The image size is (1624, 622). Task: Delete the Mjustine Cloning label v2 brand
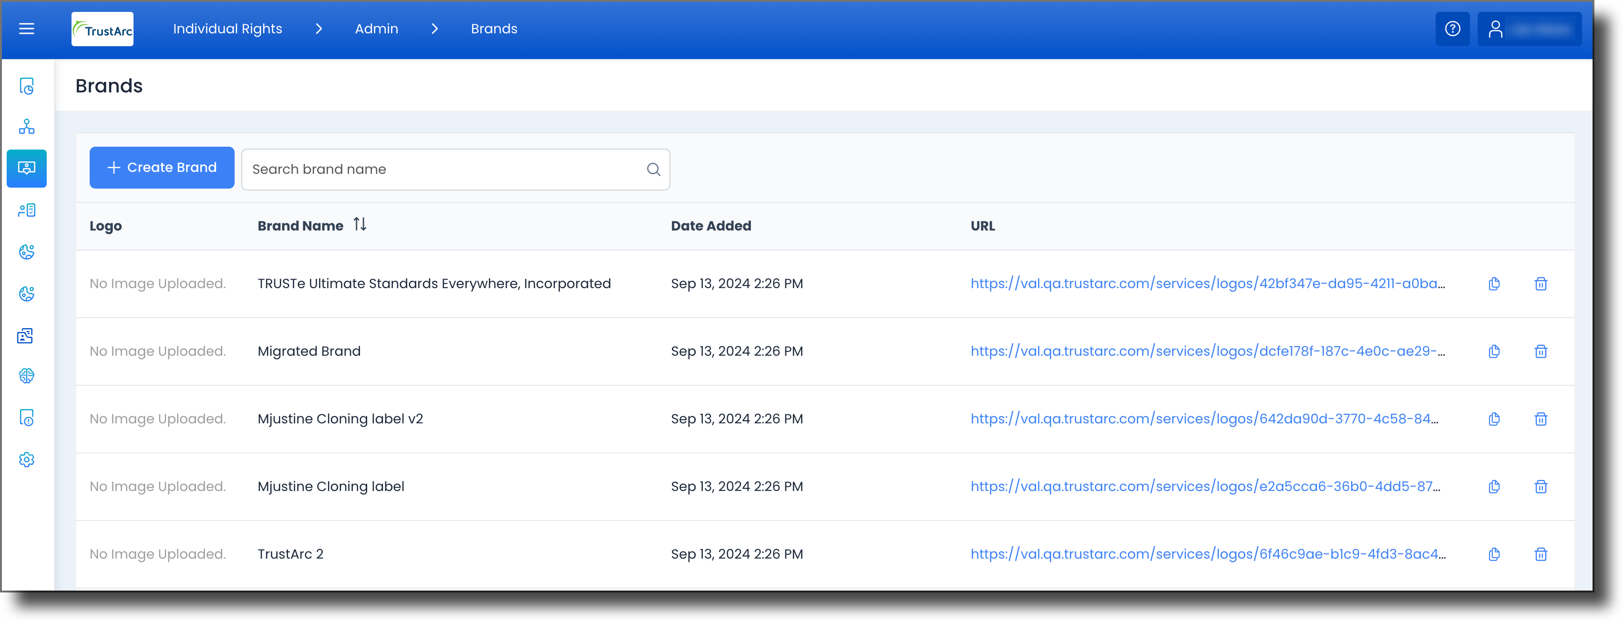(1541, 419)
